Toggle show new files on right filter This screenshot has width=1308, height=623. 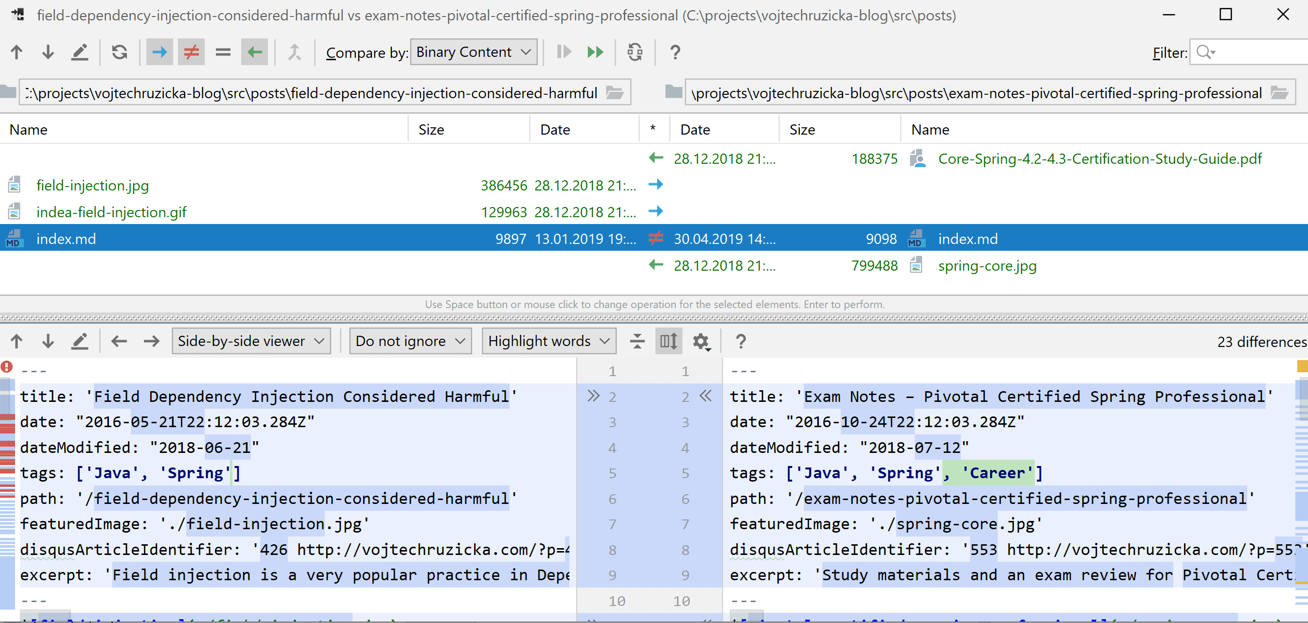[x=254, y=52]
